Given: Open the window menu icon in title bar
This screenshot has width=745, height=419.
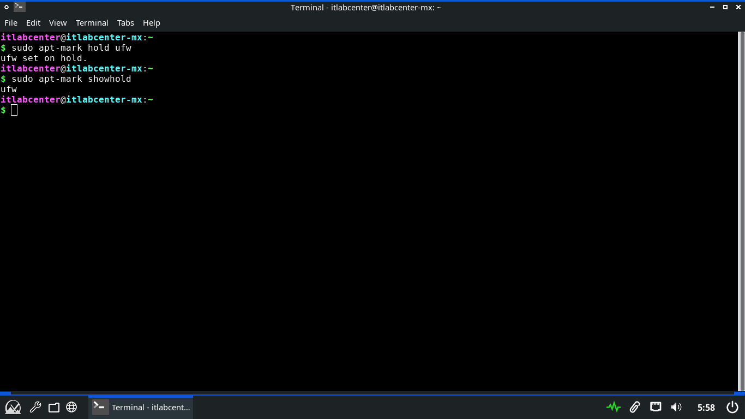Looking at the screenshot, I should (x=19, y=7).
